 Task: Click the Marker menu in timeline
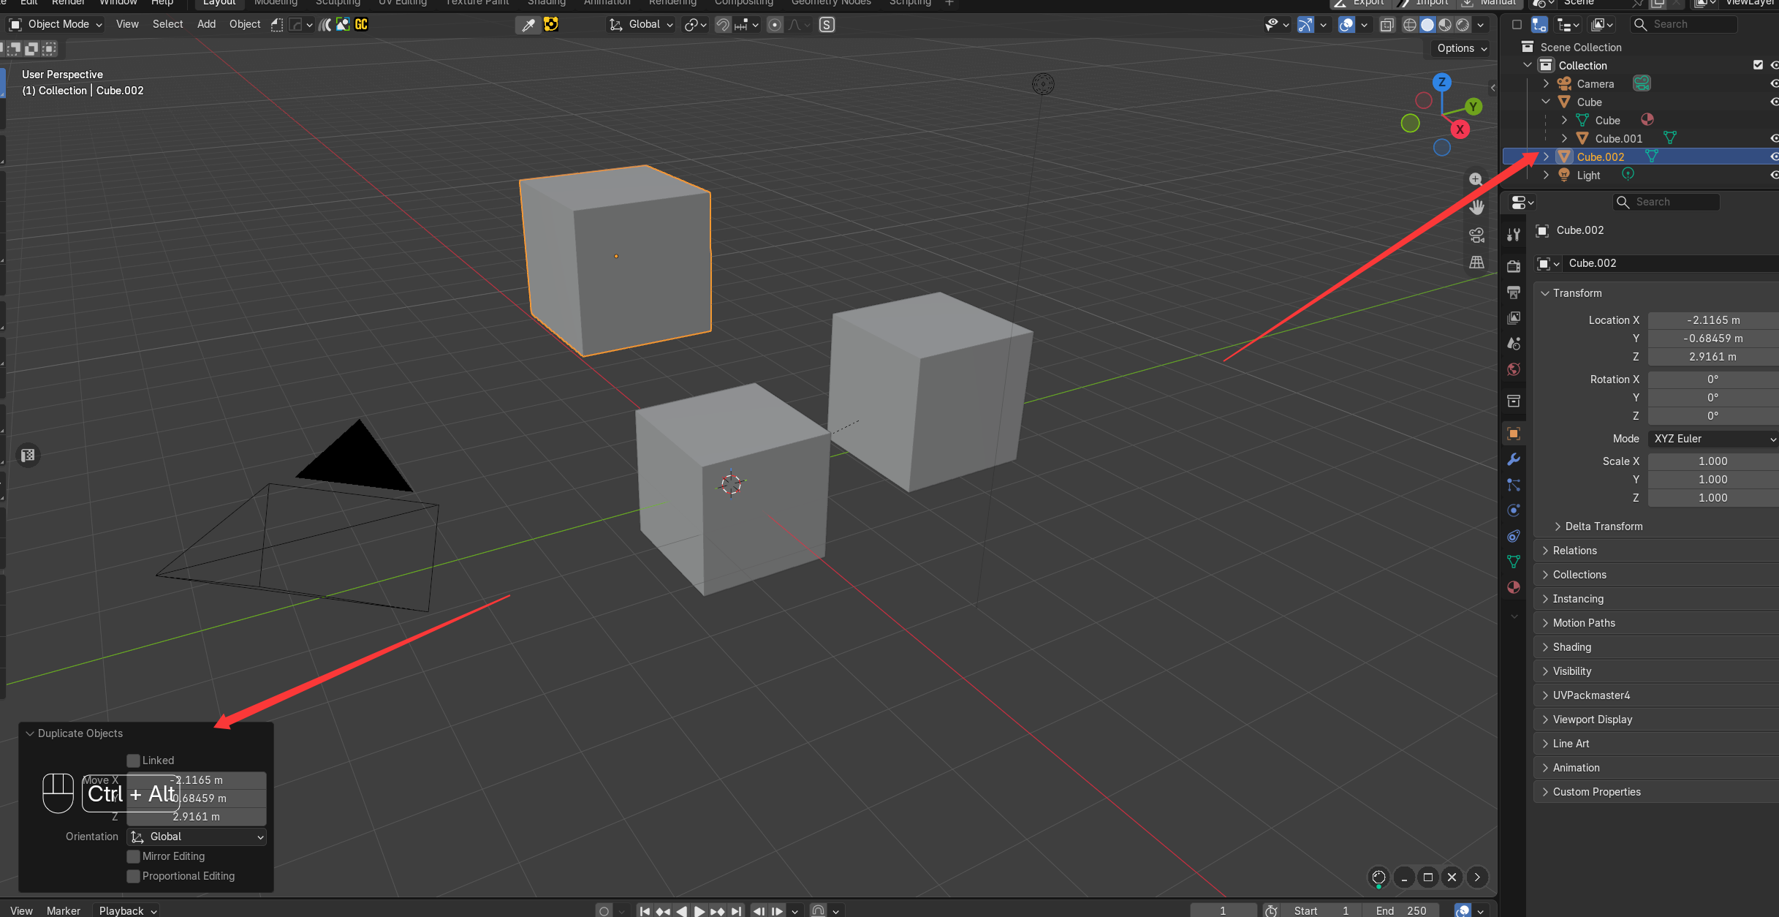(x=64, y=910)
